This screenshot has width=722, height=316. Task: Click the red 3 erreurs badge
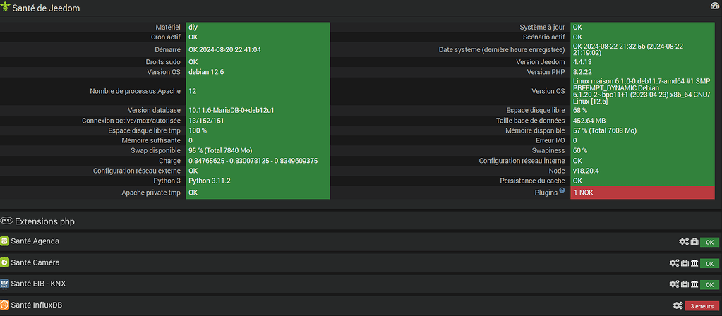[702, 306]
